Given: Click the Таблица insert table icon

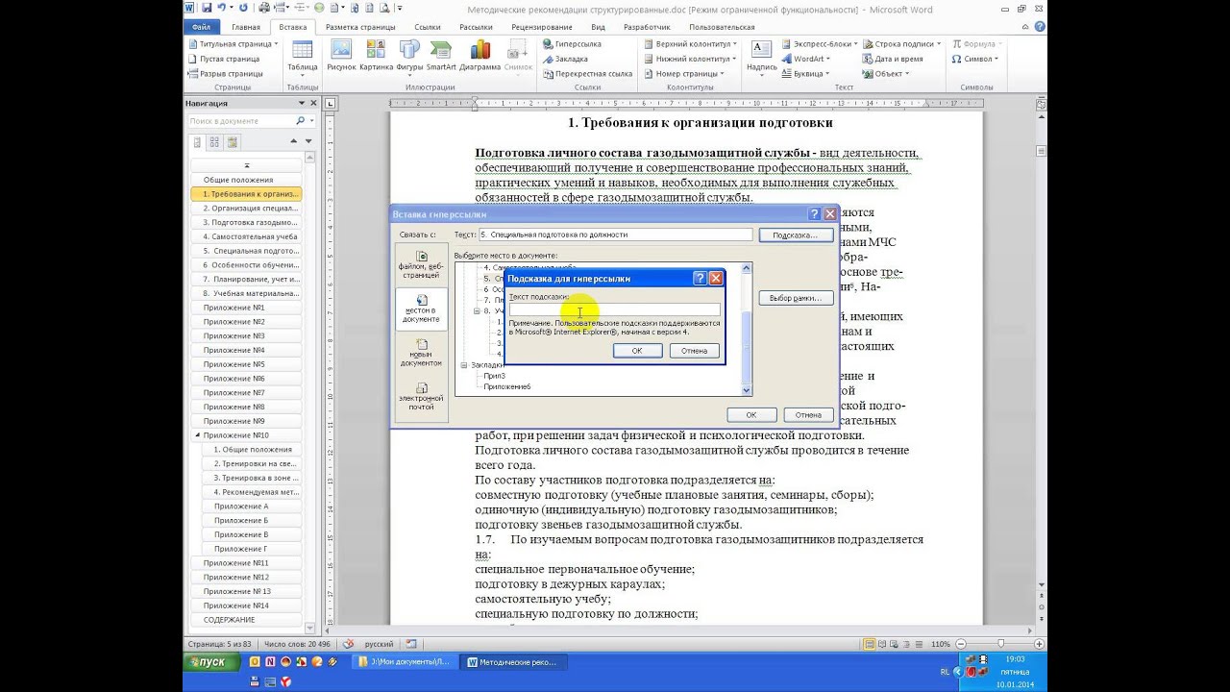Looking at the screenshot, I should 302,56.
